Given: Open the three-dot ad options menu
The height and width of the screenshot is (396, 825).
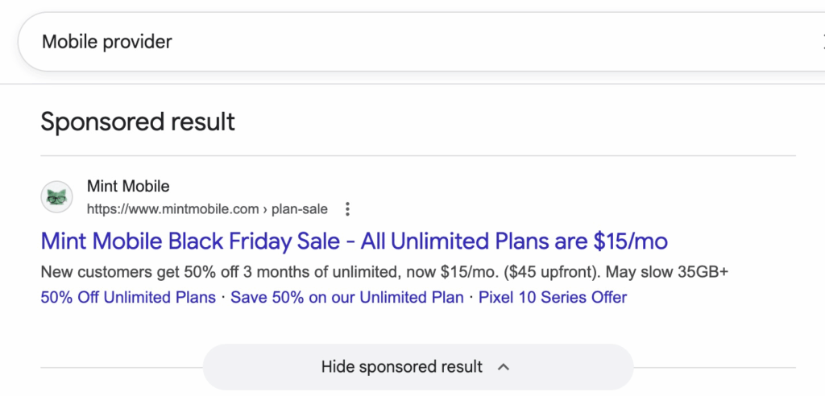Looking at the screenshot, I should (x=347, y=209).
